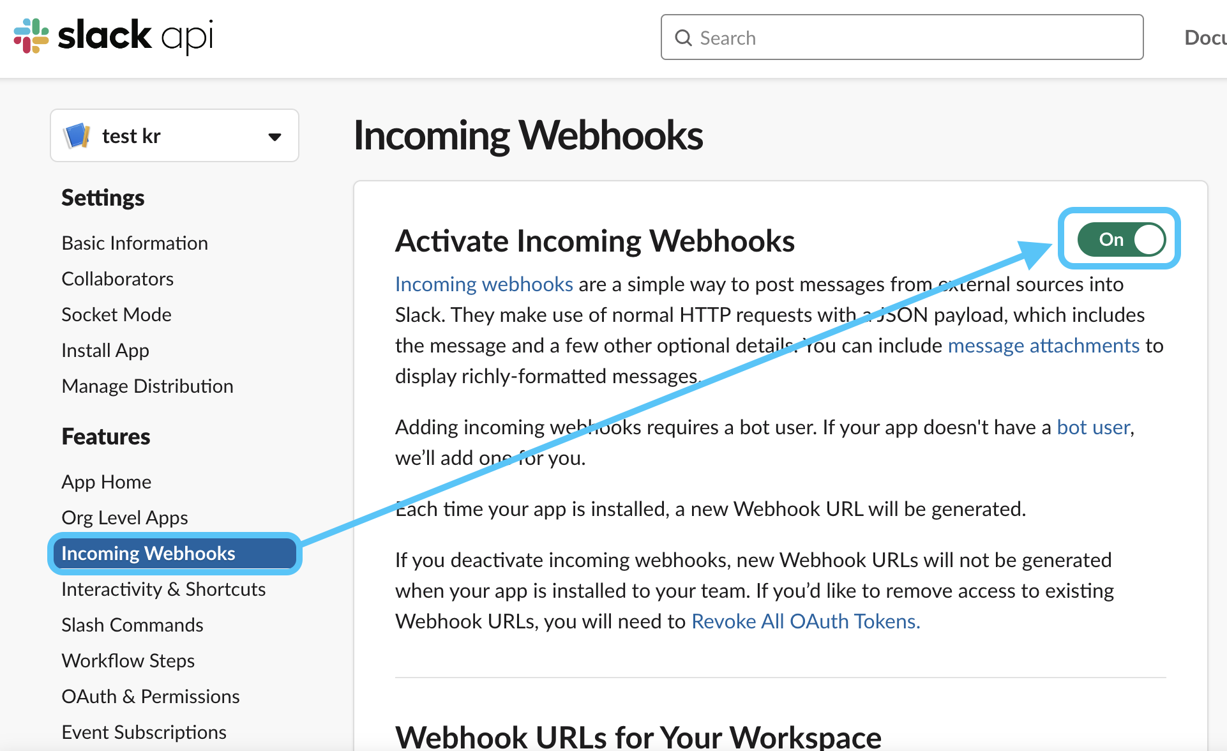Screen dimensions: 1227x751
Task: Go to Collaborators settings
Action: click(117, 279)
